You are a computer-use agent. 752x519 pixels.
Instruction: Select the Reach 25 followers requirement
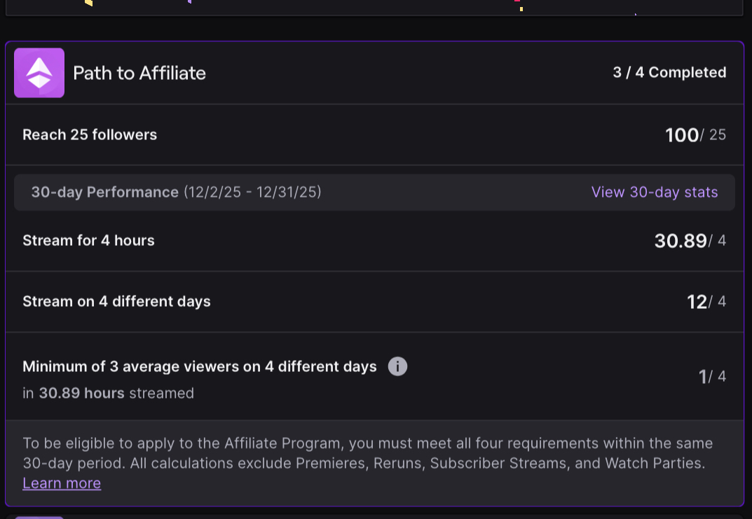point(90,134)
